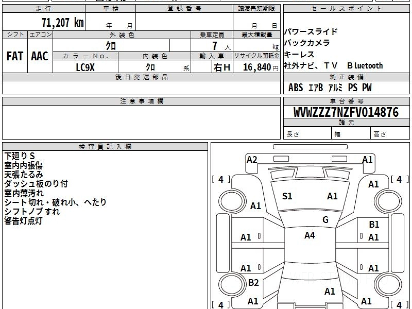
Task: Click the FAT shift value
Action: click(x=15, y=56)
